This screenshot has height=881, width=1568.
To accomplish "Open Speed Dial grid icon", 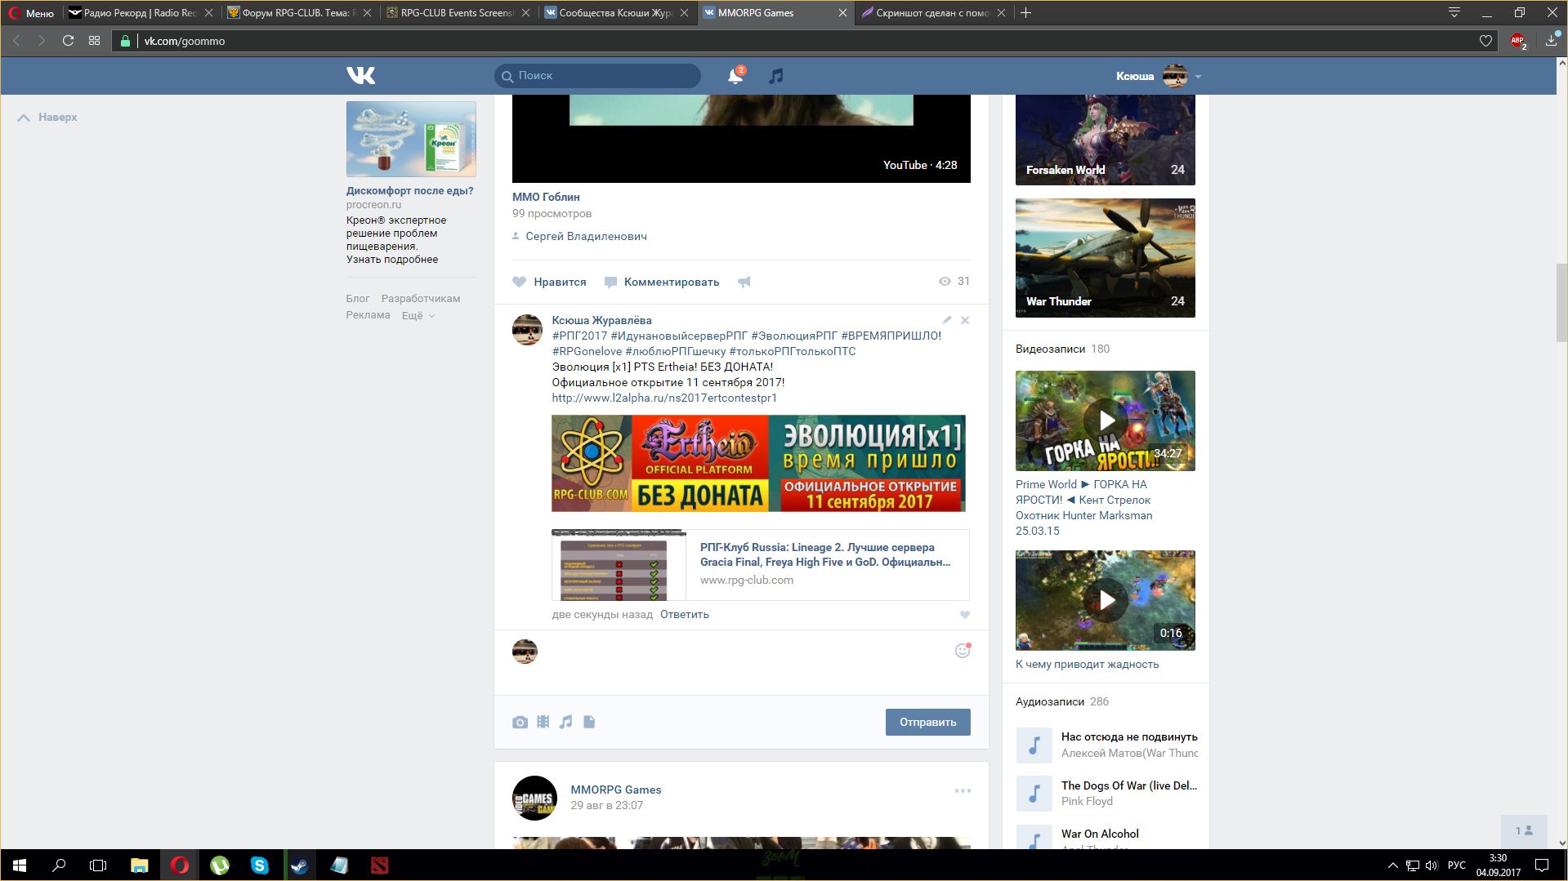I will click(94, 41).
